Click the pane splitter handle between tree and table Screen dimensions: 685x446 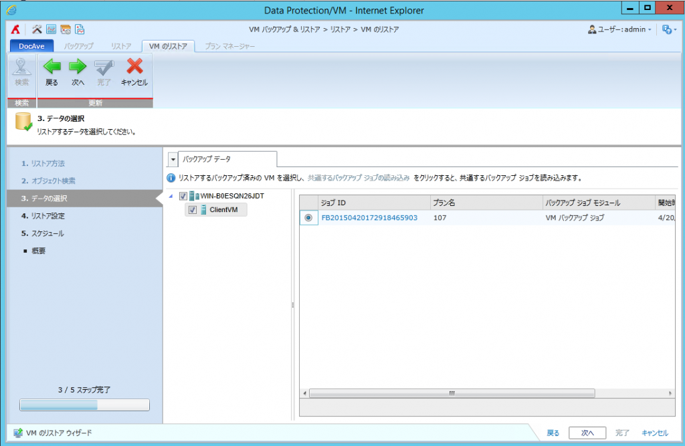pos(293,305)
